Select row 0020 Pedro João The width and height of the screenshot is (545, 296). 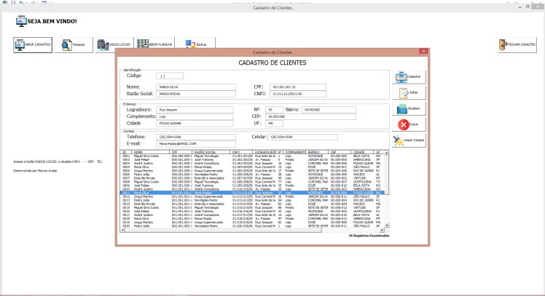point(252,226)
